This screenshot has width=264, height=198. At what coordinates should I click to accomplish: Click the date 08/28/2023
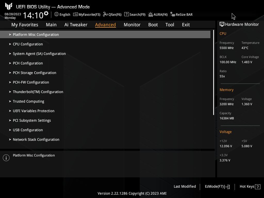13,14
